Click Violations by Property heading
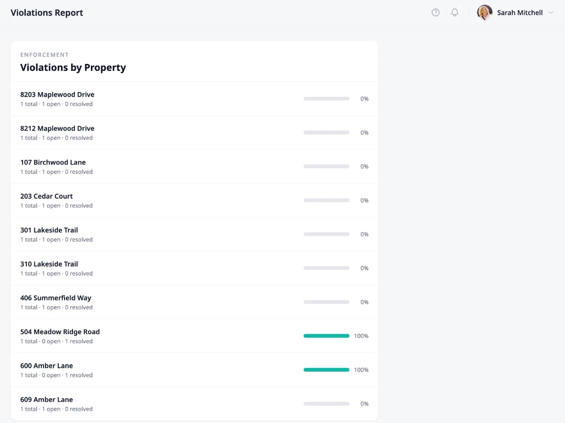 point(73,67)
